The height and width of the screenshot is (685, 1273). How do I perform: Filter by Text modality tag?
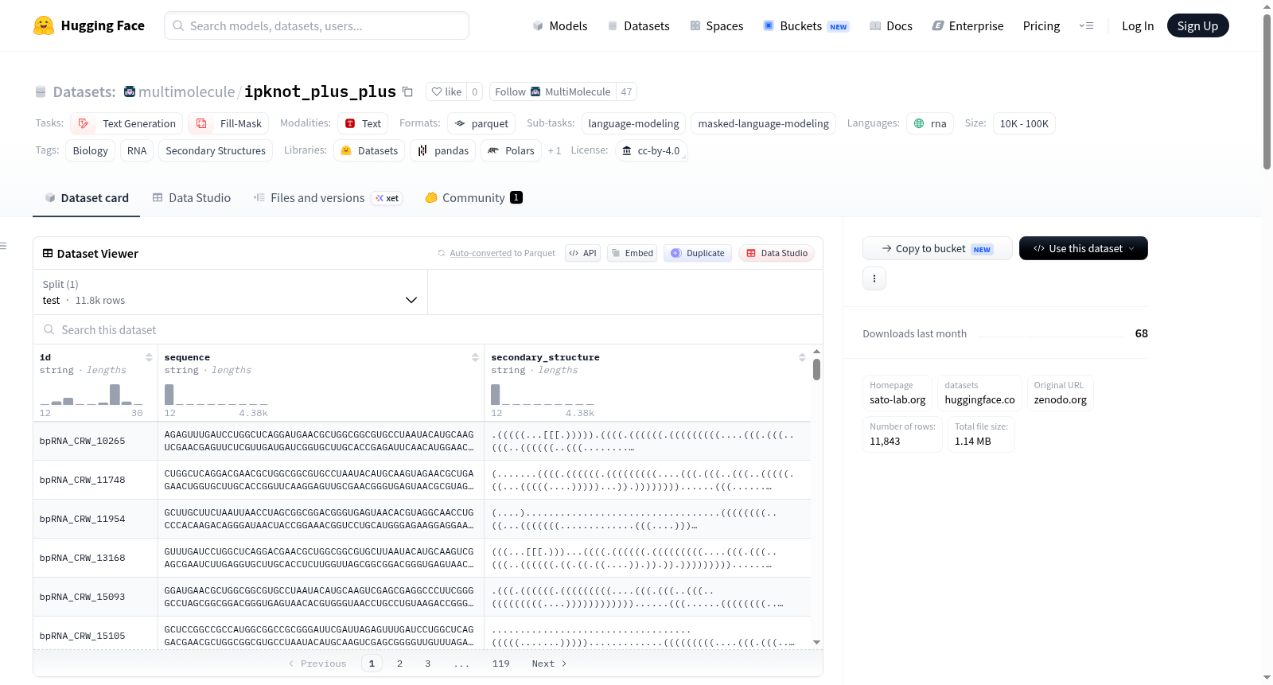[x=363, y=123]
